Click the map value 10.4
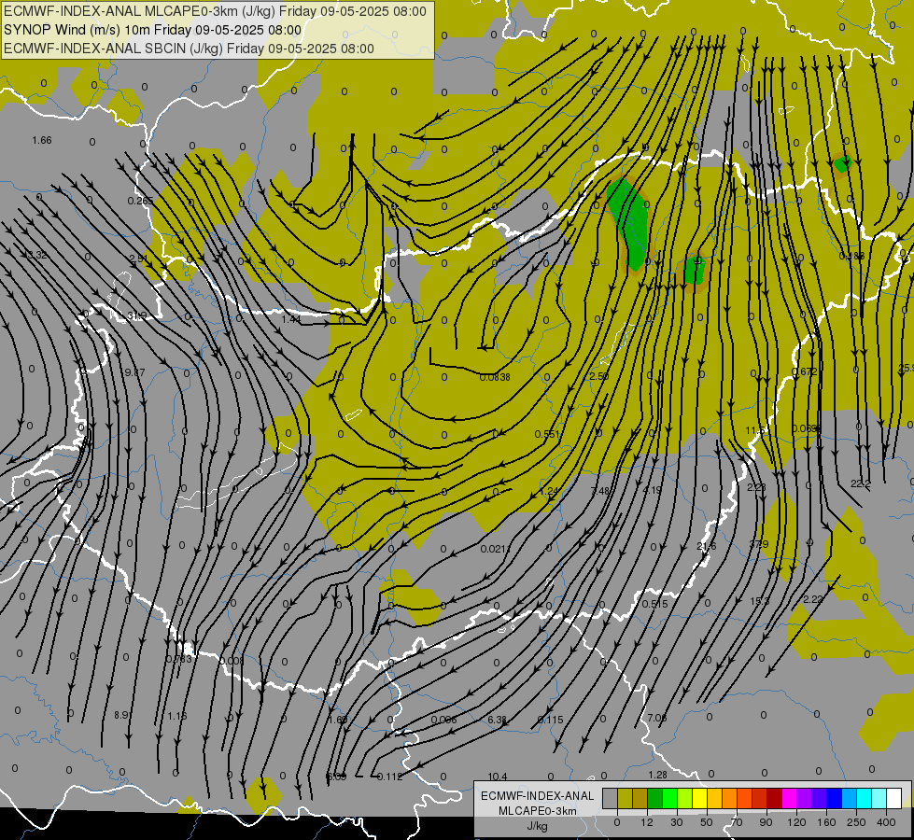This screenshot has width=914, height=840. (x=498, y=777)
